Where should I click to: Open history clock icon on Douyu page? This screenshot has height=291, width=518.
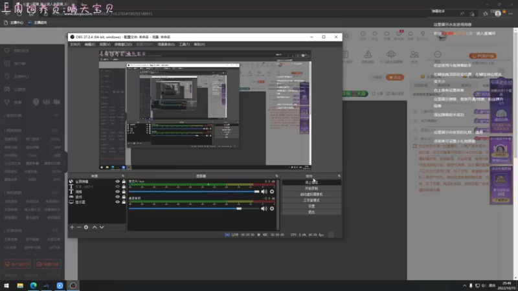click(x=363, y=34)
